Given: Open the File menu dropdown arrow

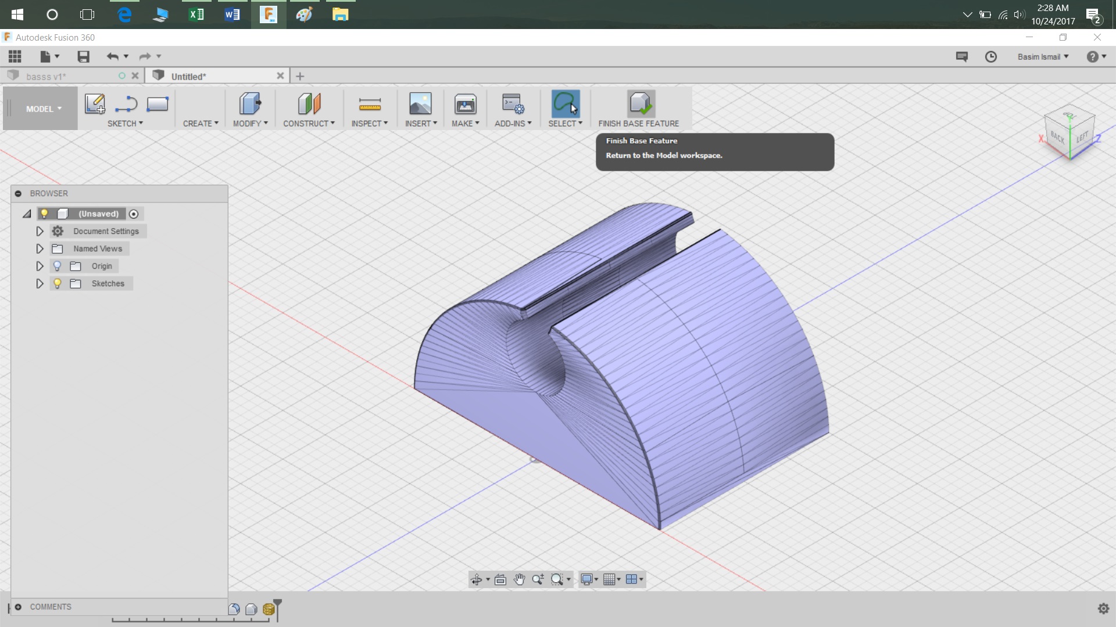Looking at the screenshot, I should [x=57, y=56].
